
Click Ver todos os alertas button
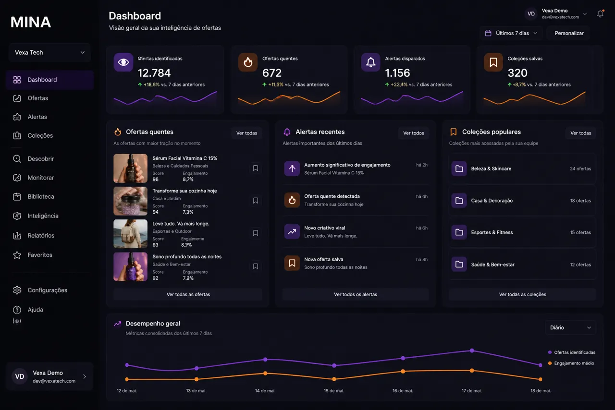(x=356, y=294)
